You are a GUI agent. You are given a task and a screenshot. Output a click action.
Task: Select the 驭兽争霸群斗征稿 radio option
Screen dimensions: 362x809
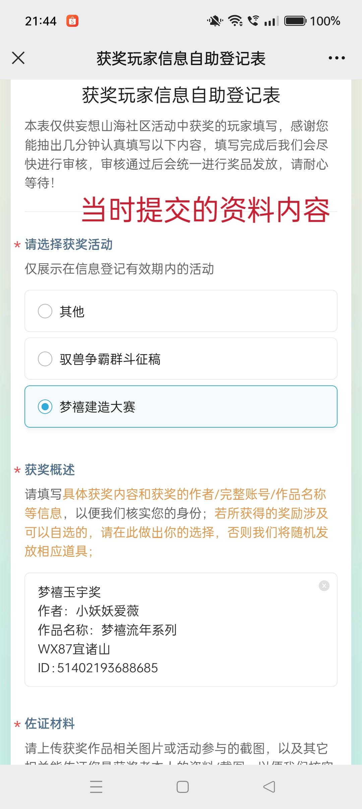point(181,359)
